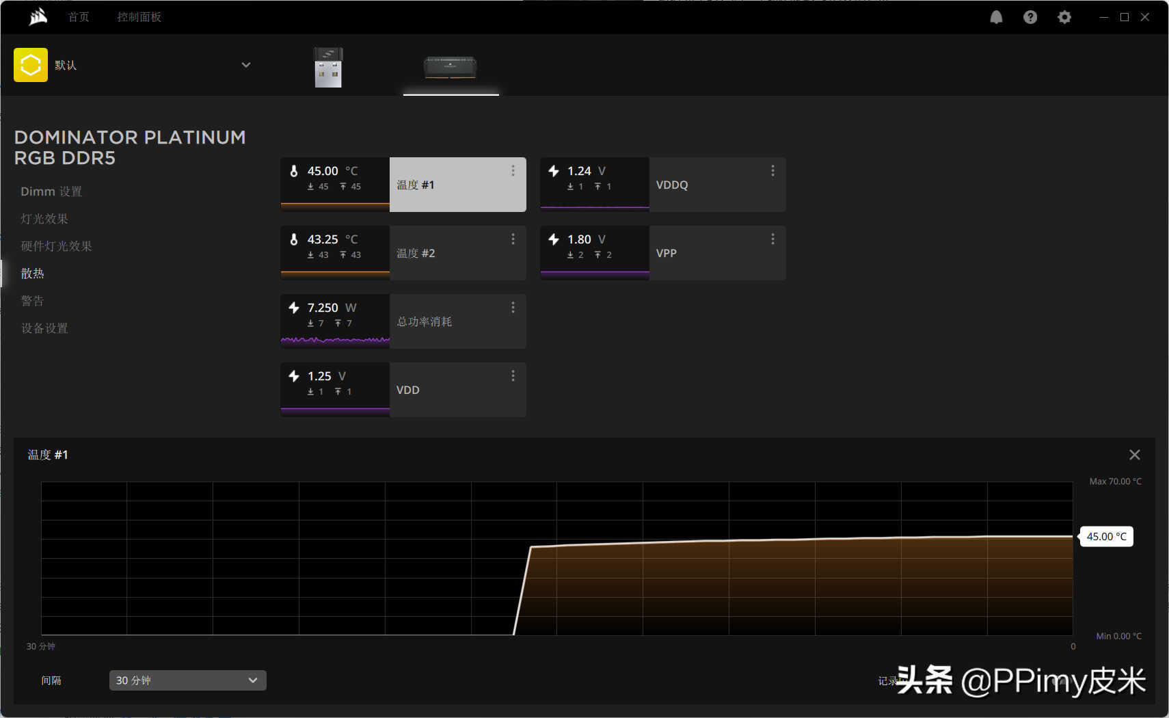The image size is (1169, 718).
Task: Click the thermometer icon beside 45.00 °C
Action: [294, 171]
